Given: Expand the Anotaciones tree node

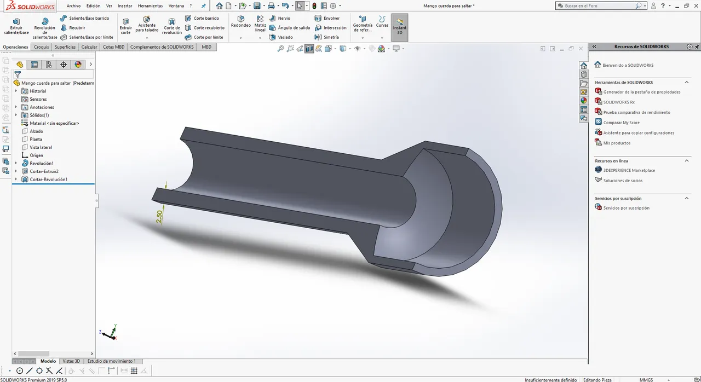Looking at the screenshot, I should [x=16, y=107].
